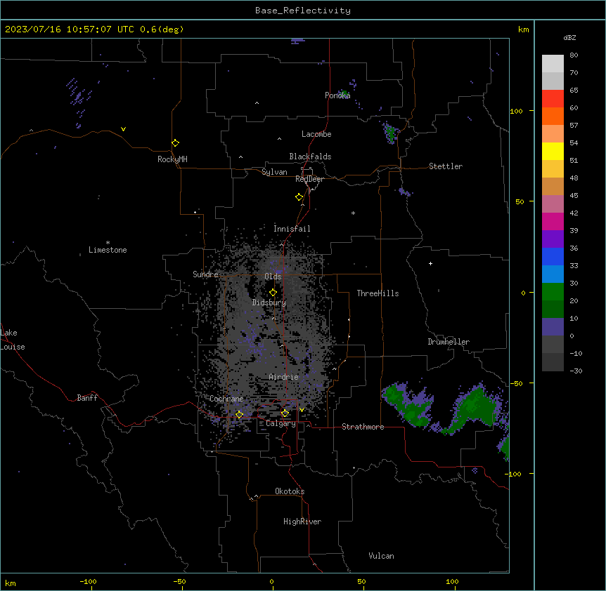Select the Vulcan city label
Image resolution: width=606 pixels, height=591 pixels.
click(382, 556)
